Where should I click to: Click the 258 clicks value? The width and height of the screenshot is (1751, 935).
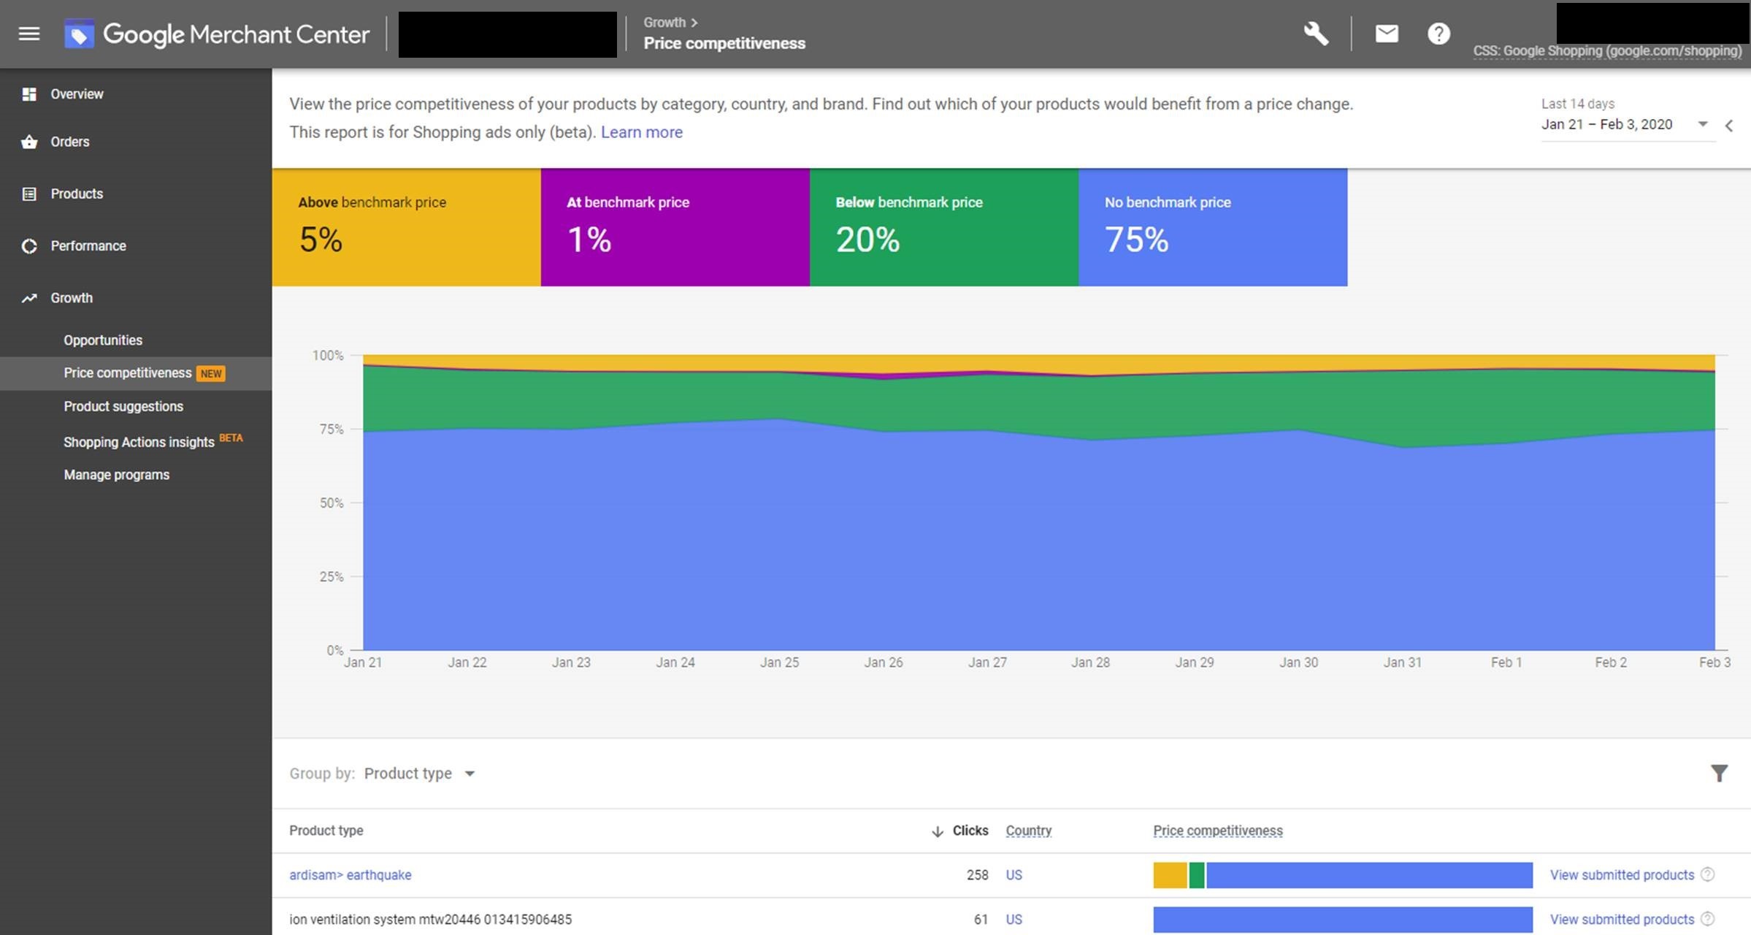(x=978, y=875)
